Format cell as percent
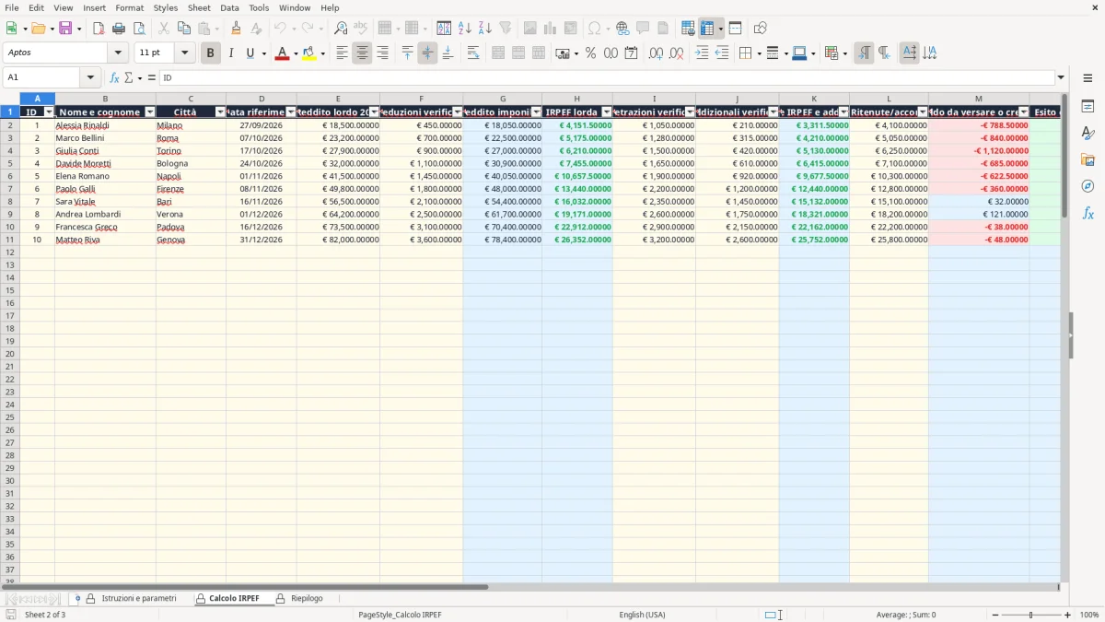The height and width of the screenshot is (622, 1105). point(590,53)
